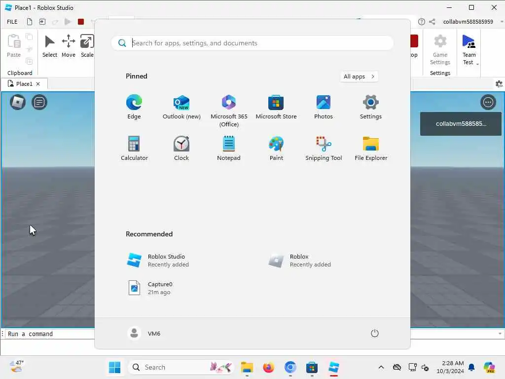The image size is (505, 379).
Task: Open Microsoft Store from taskbar
Action: point(312,367)
